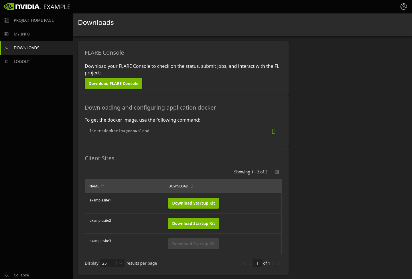Click disabled Download Startup Kit for examplesite3
This screenshot has height=279, width=412.
(x=194, y=244)
